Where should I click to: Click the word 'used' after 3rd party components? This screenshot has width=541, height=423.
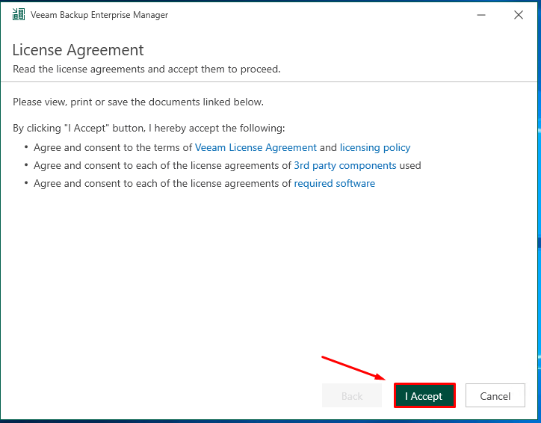click(410, 166)
